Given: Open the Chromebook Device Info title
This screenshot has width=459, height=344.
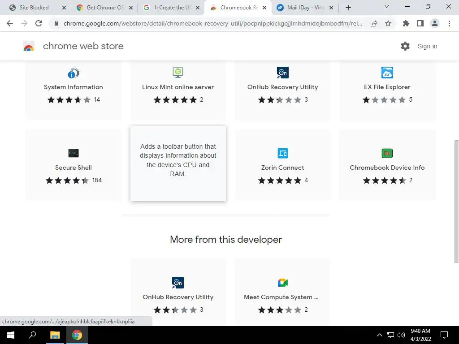Looking at the screenshot, I should point(387,168).
